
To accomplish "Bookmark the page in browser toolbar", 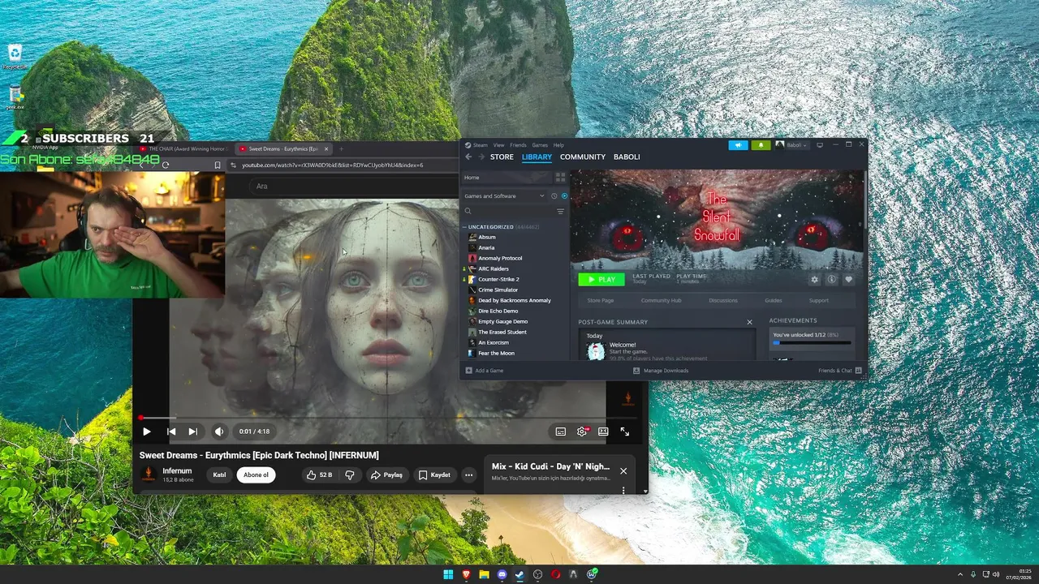I will click(x=217, y=165).
